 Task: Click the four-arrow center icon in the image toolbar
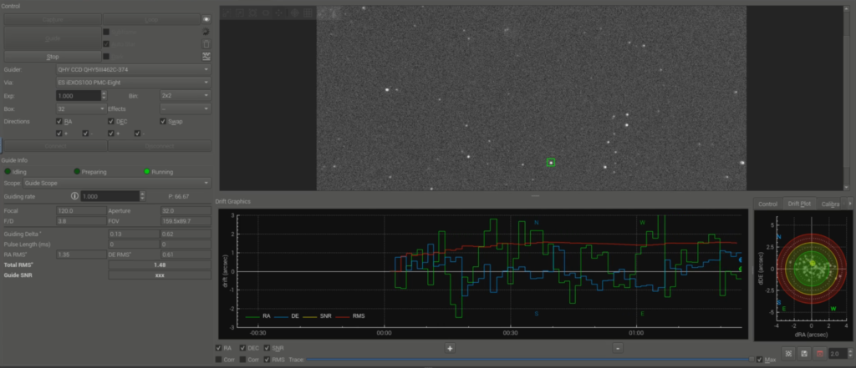(279, 13)
